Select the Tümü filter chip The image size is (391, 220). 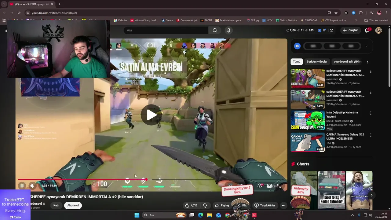tap(297, 62)
